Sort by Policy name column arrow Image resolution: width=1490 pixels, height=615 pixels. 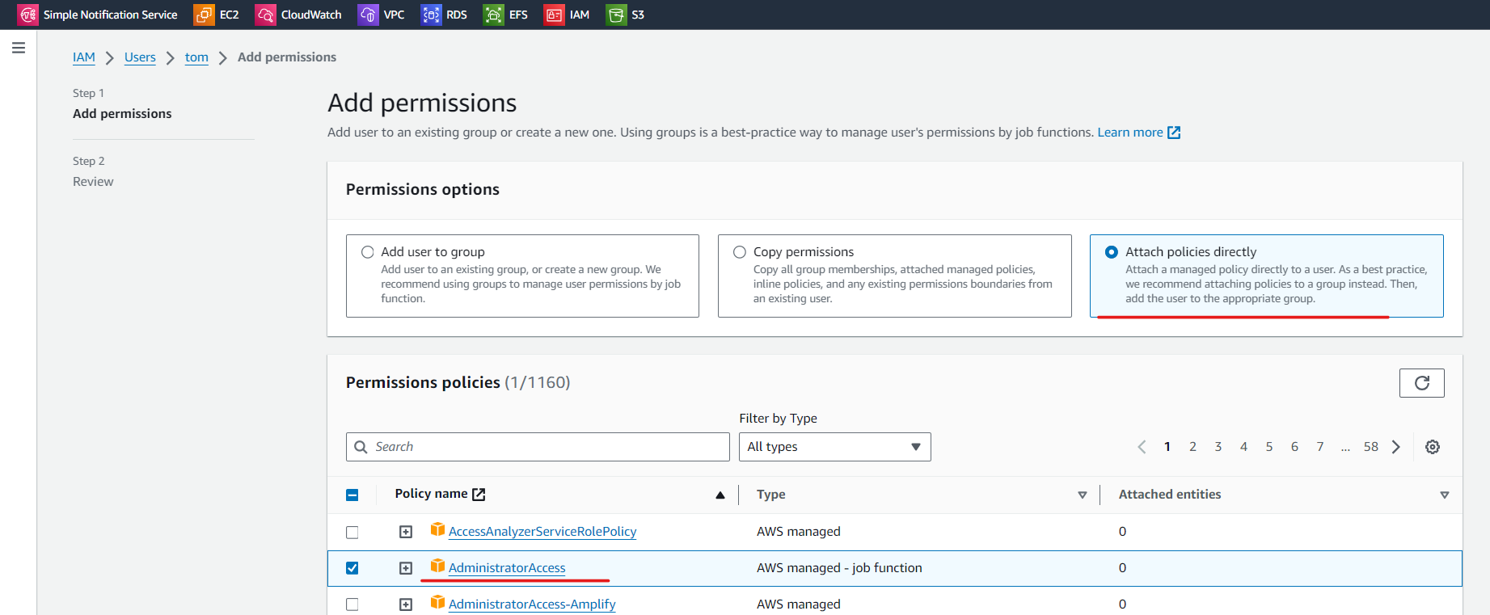pyautogui.click(x=720, y=495)
